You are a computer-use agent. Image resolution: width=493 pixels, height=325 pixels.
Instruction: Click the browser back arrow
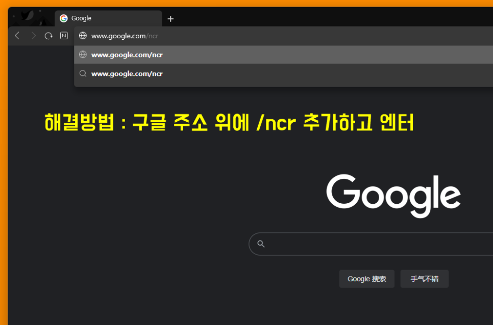point(17,36)
